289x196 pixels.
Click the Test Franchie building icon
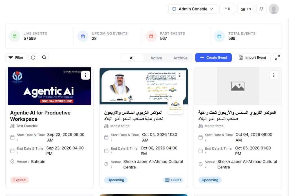pyautogui.click(x=12, y=126)
